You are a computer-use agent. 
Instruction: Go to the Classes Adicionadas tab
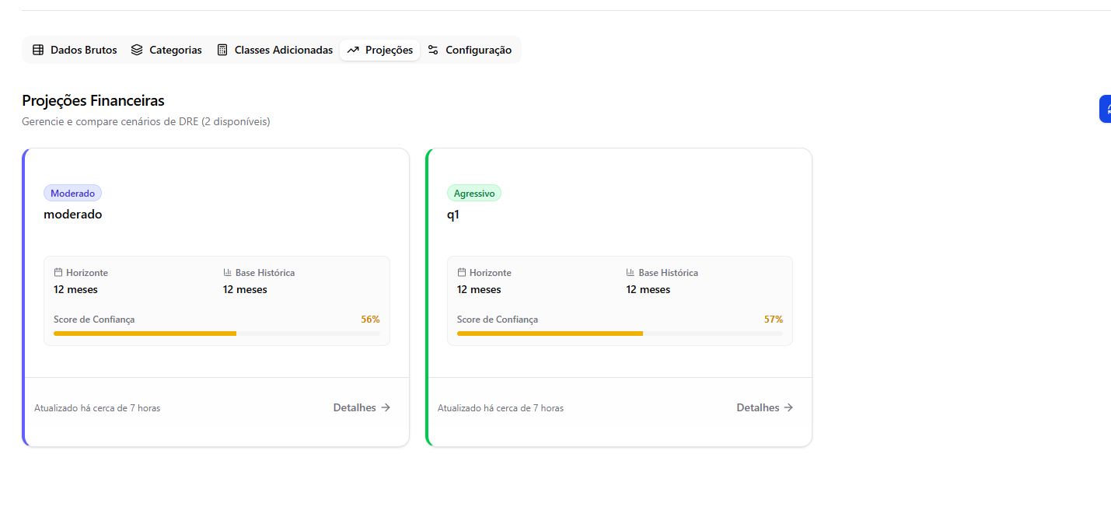point(274,50)
